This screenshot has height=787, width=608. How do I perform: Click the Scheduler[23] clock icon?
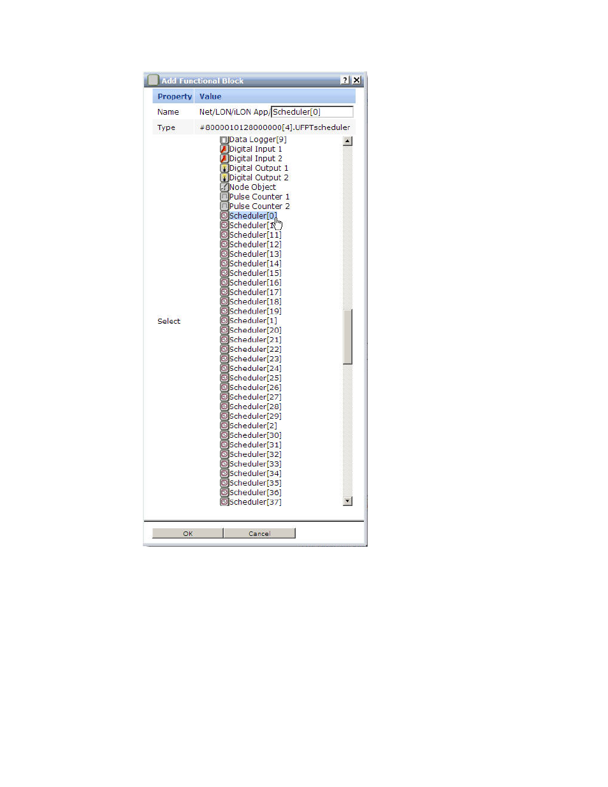click(x=224, y=359)
